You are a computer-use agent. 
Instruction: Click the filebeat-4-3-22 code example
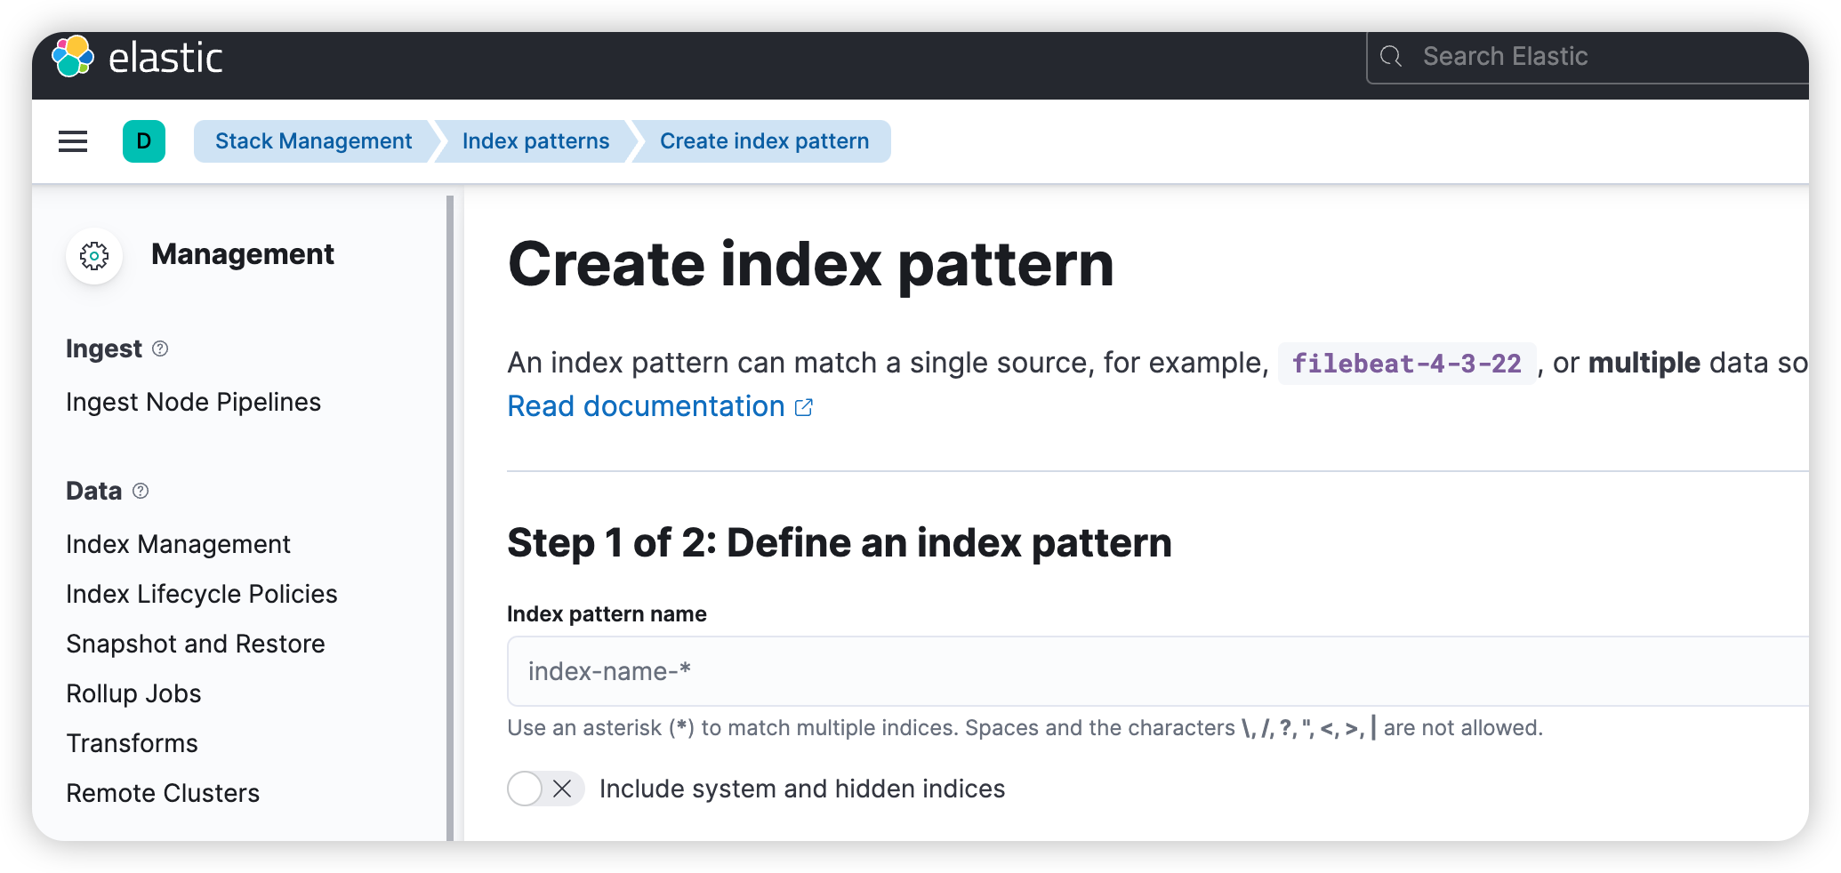pos(1407,364)
